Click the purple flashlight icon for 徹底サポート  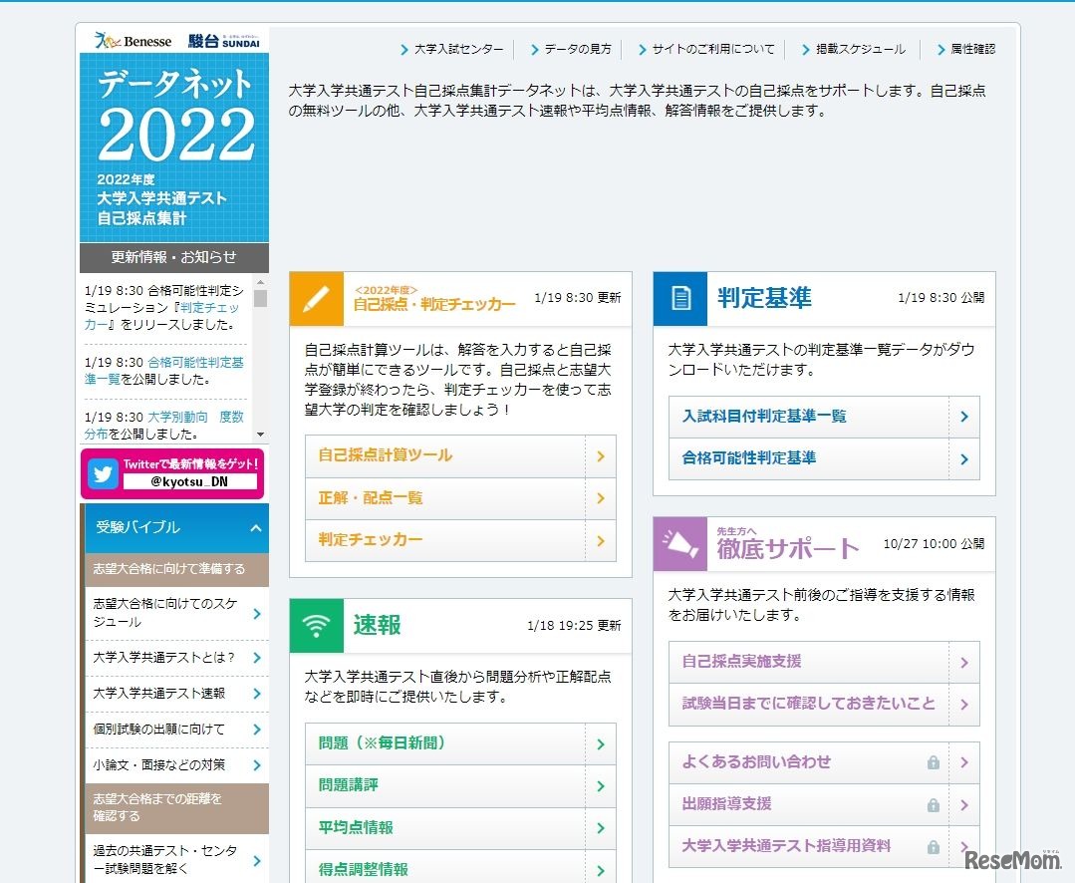click(x=679, y=544)
